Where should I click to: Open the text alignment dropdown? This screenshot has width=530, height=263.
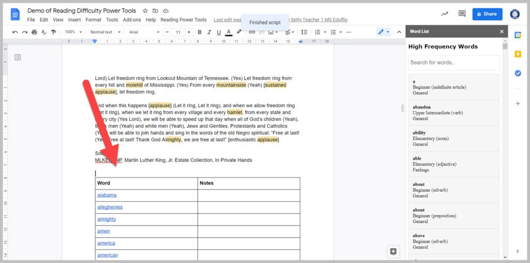289,32
